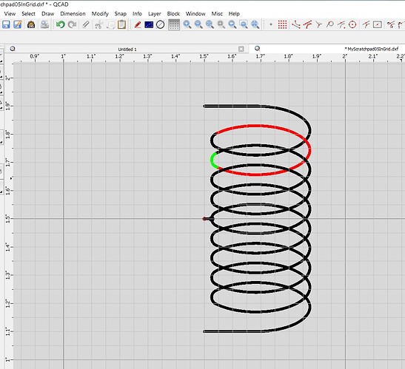The width and height of the screenshot is (405, 369).
Task: Close the Untitled 1 document tab
Action: (x=241, y=49)
